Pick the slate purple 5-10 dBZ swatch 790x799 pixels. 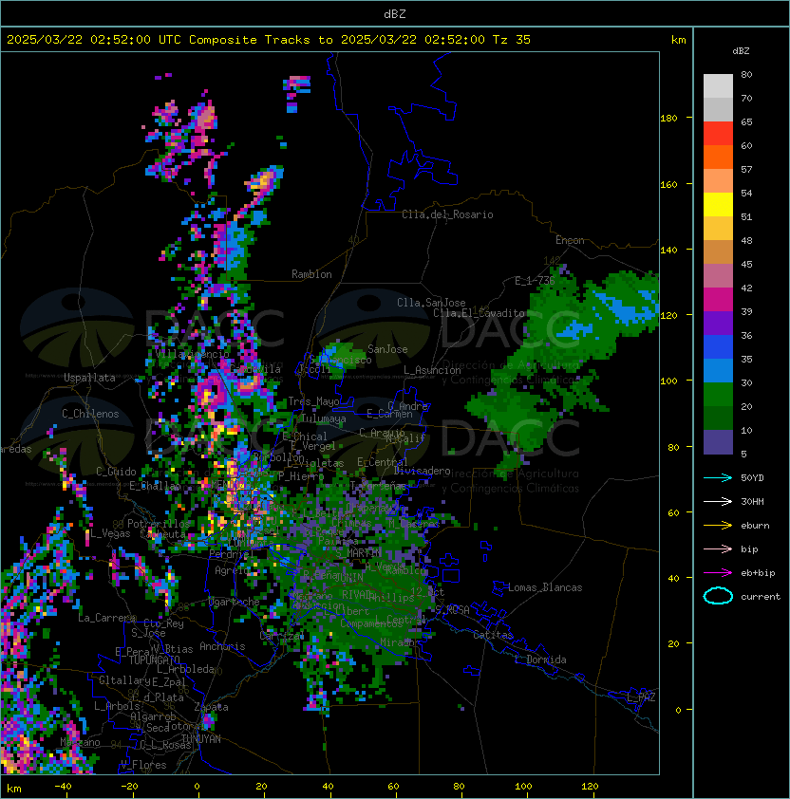coord(718,442)
